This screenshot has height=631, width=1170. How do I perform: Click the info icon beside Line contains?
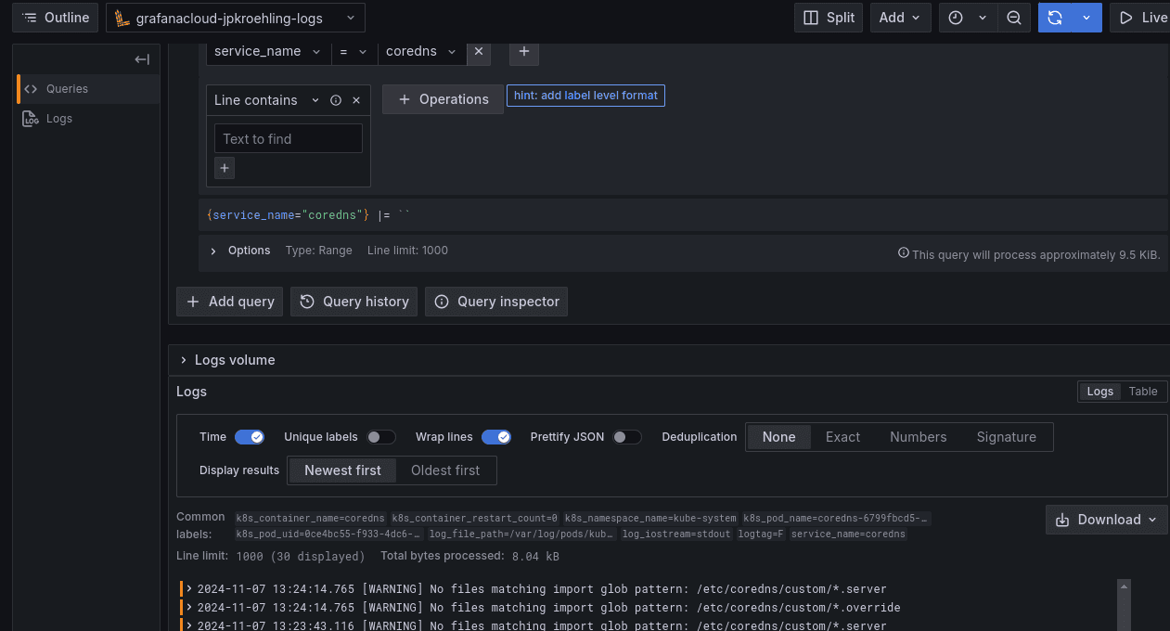[335, 99]
